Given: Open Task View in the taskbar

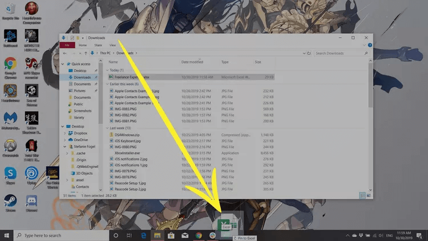Looking at the screenshot, I should (130, 235).
